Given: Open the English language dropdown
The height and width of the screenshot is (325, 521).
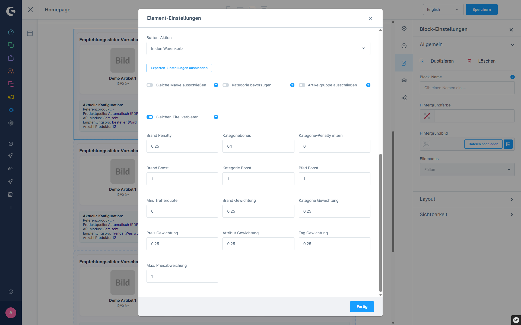Looking at the screenshot, I should pyautogui.click(x=443, y=9).
